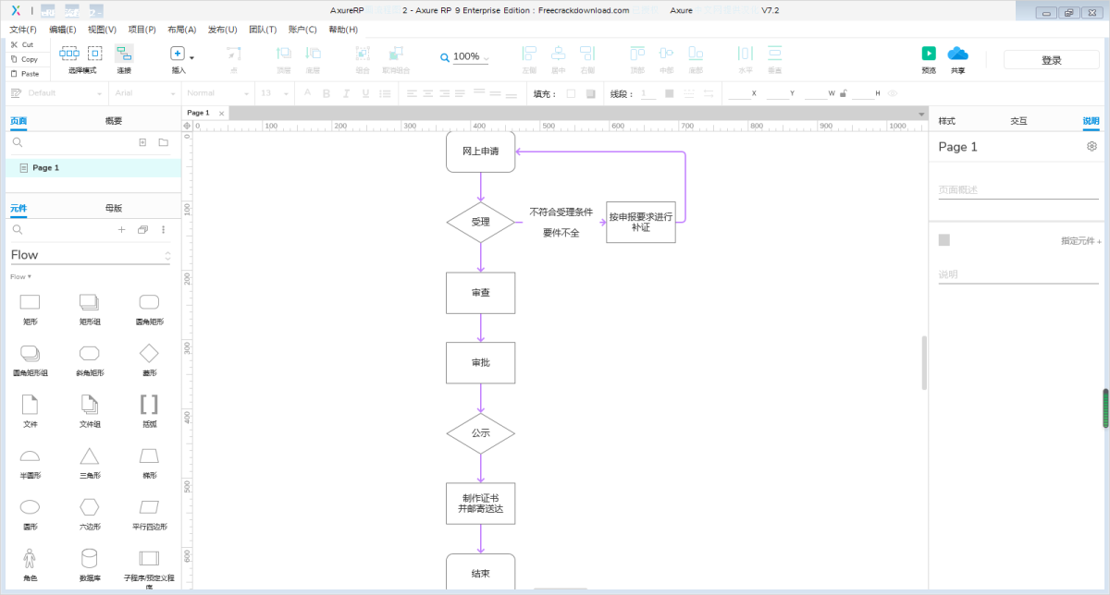Click the 预览 (Preview) play icon

929,54
